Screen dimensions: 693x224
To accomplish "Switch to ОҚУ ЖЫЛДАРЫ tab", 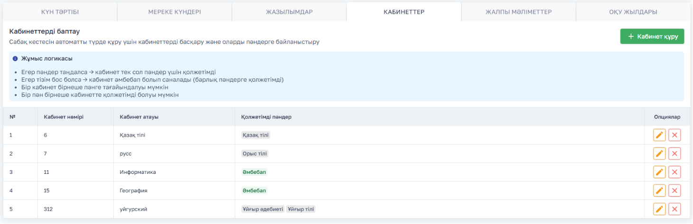I will point(633,12).
